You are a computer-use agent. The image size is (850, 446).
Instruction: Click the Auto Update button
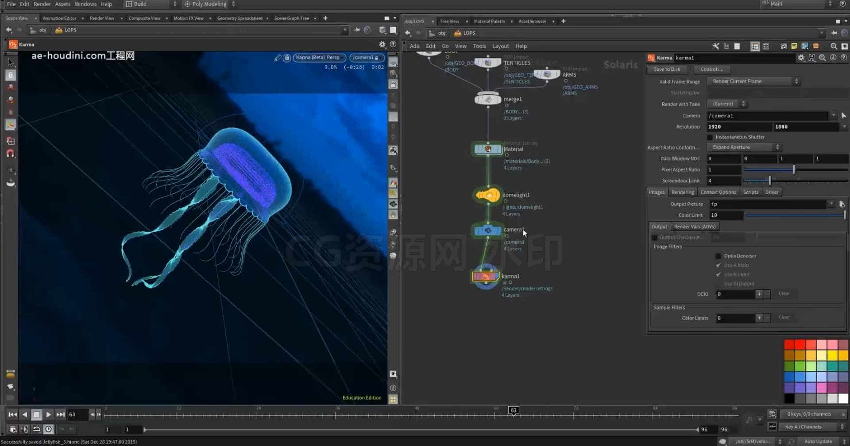pos(818,442)
